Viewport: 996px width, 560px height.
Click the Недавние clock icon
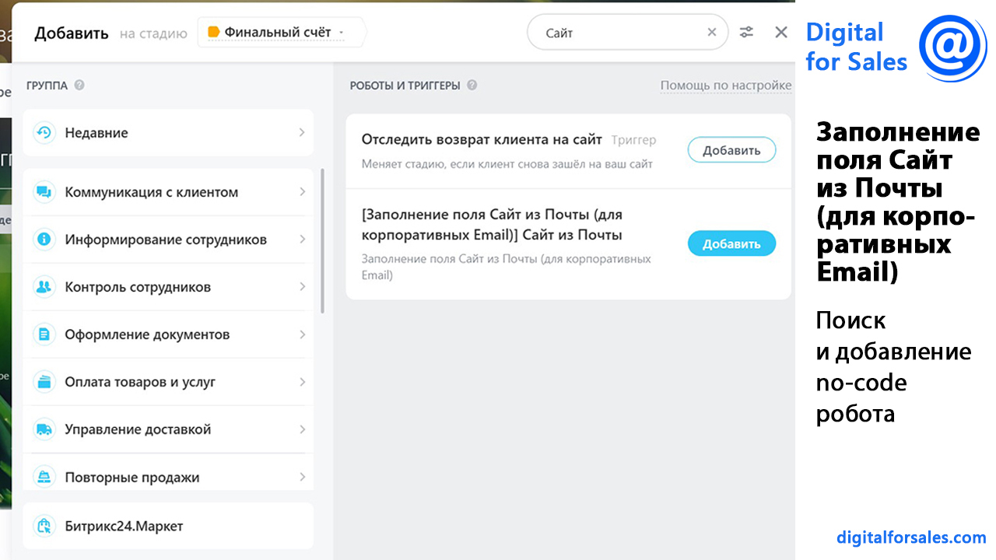point(44,133)
